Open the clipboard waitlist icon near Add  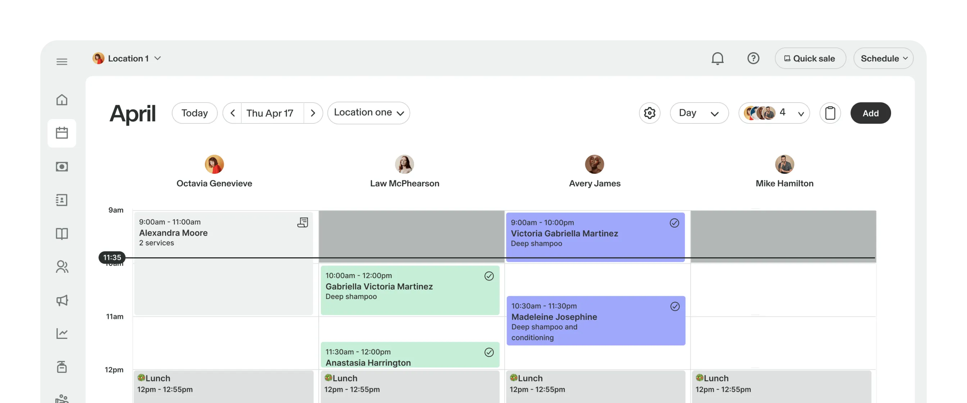830,113
